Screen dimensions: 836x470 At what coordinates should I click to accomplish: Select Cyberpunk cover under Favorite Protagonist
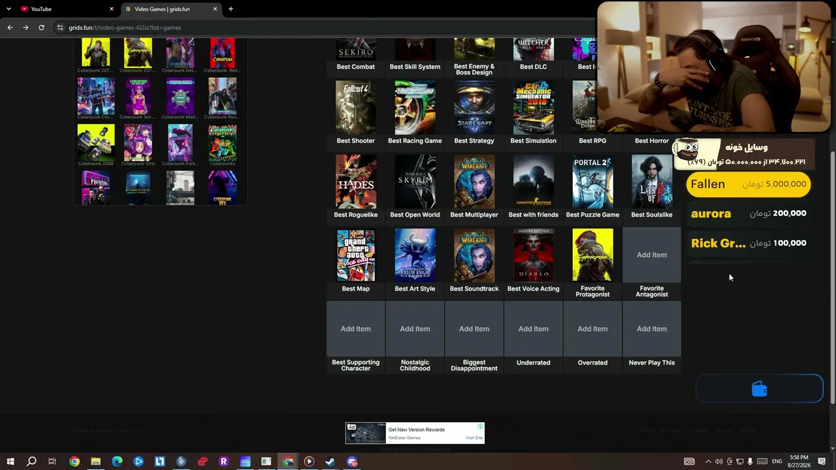tap(592, 255)
